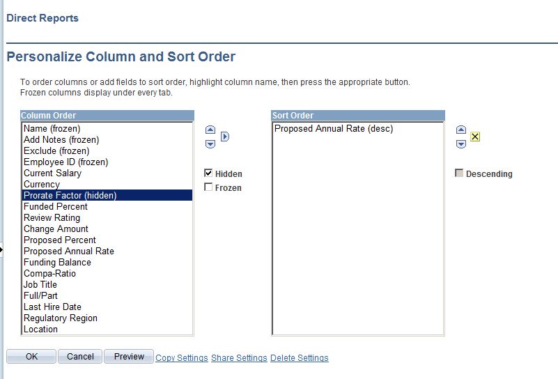Click the right arrow to add column to sort
The image size is (558, 379).
click(x=225, y=137)
